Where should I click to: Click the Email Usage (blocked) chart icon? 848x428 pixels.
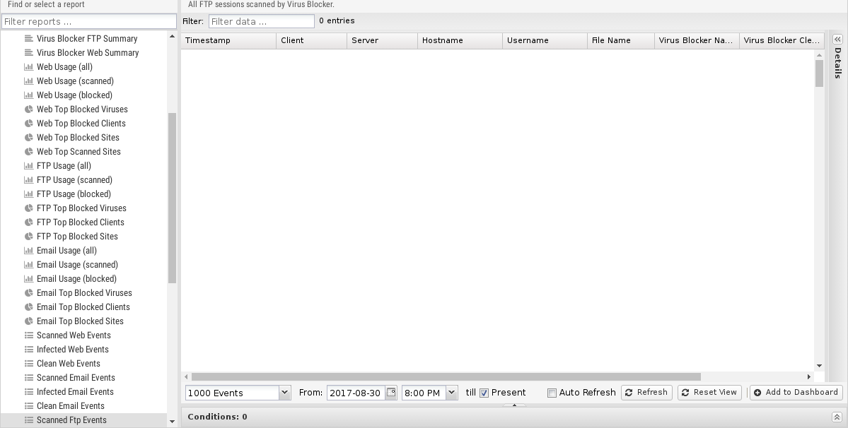click(x=29, y=278)
